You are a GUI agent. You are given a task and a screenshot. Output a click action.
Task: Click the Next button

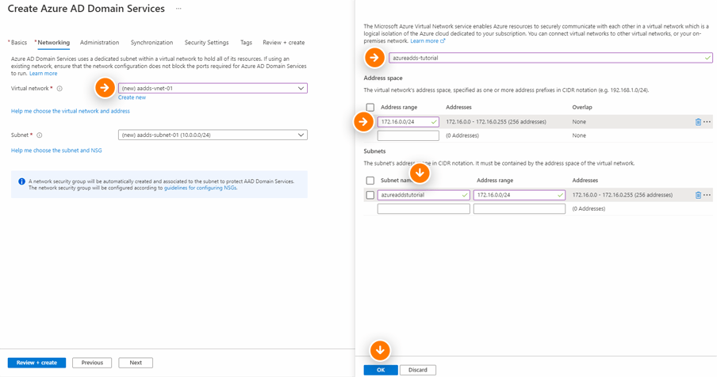[136, 363]
